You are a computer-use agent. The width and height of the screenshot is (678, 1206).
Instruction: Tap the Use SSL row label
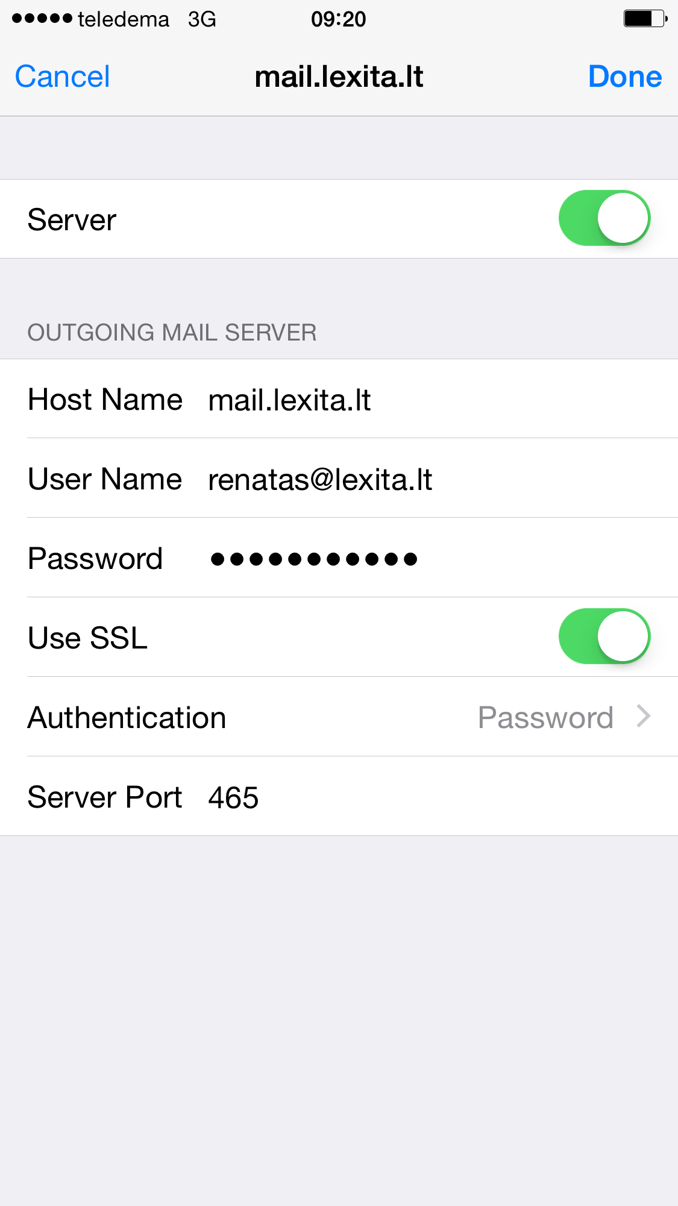[87, 638]
